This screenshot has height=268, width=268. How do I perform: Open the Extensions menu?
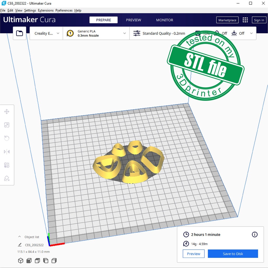46,10
